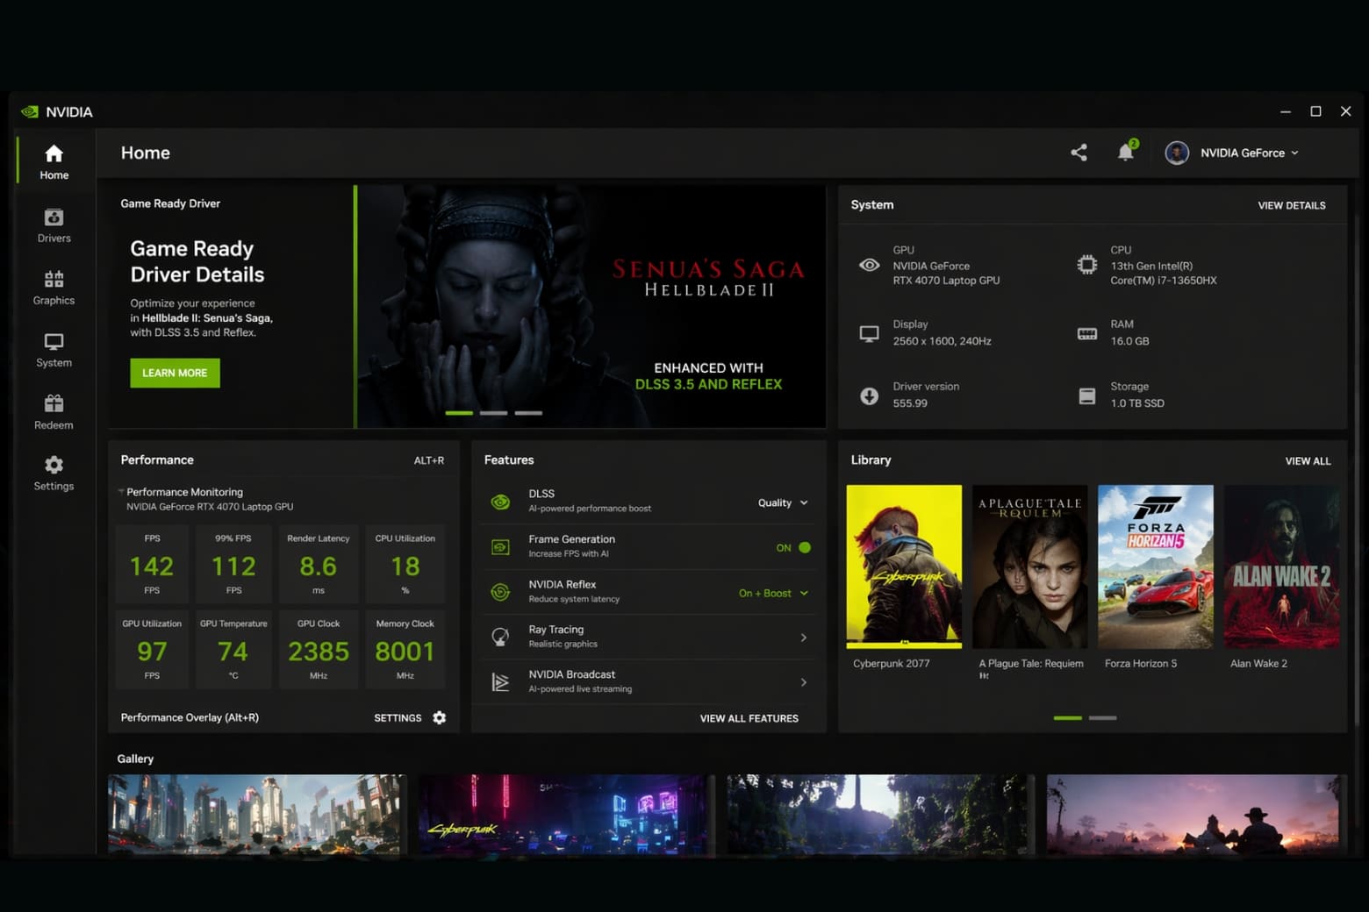Open the Drivers sidebar section
Viewport: 1369px width, 912px height.
click(54, 224)
